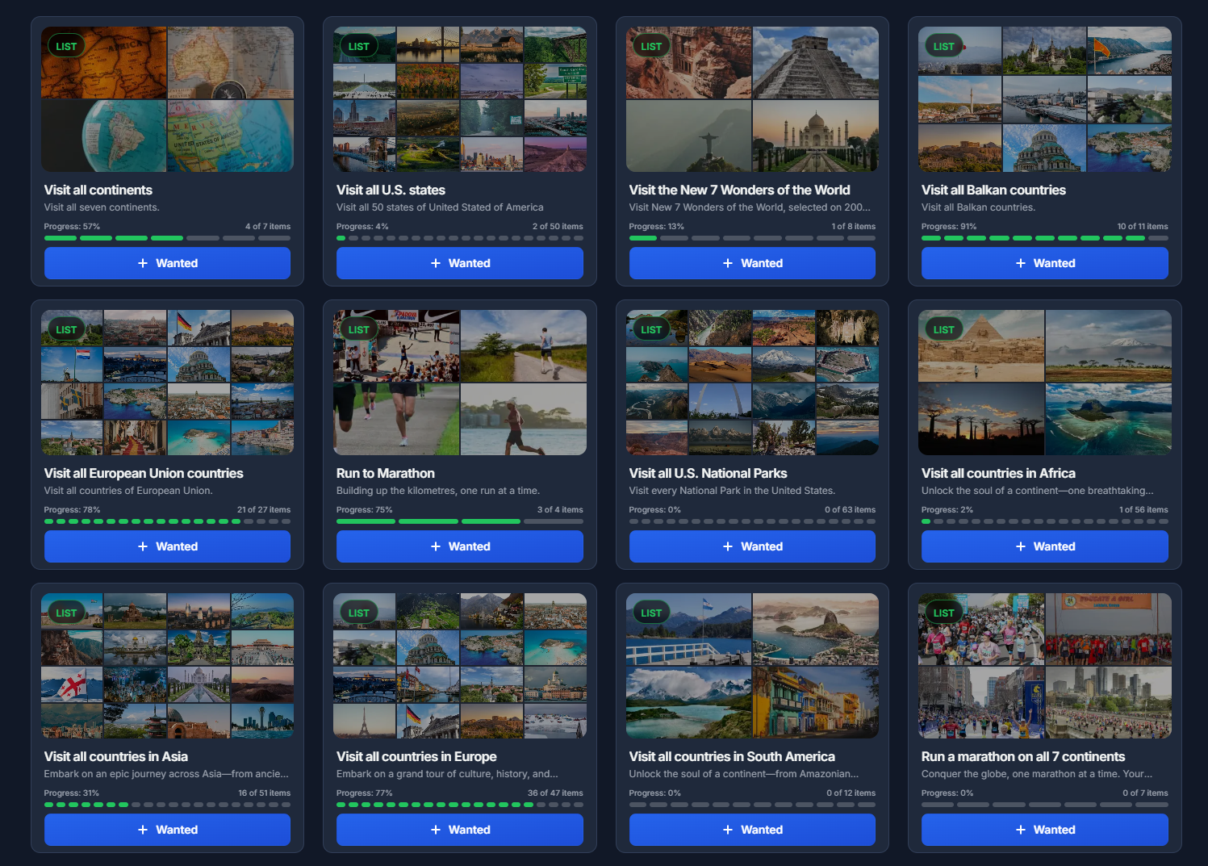This screenshot has height=866, width=1208.
Task: Click the 77% progress bar for countries in Europe
Action: point(459,805)
